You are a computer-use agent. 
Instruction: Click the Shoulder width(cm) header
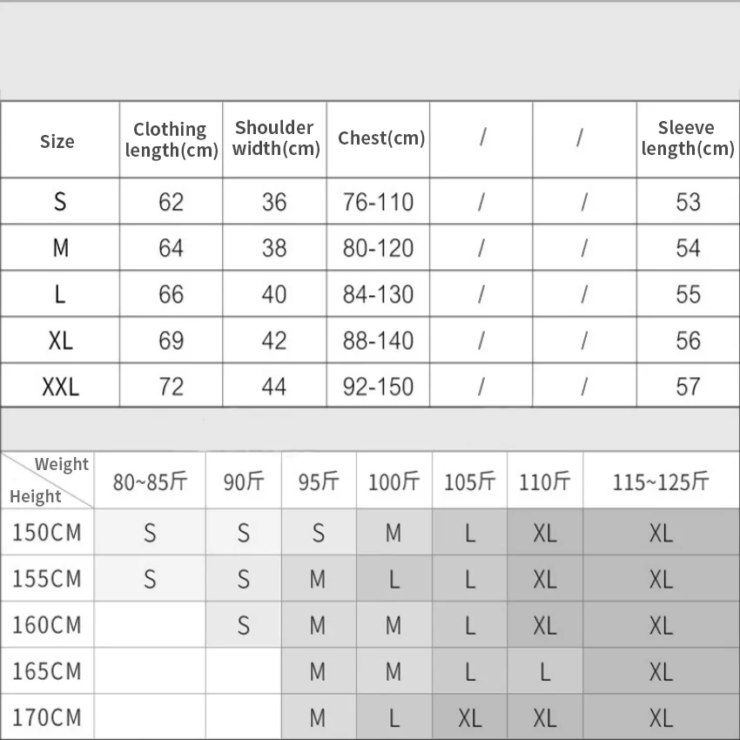coord(275,138)
